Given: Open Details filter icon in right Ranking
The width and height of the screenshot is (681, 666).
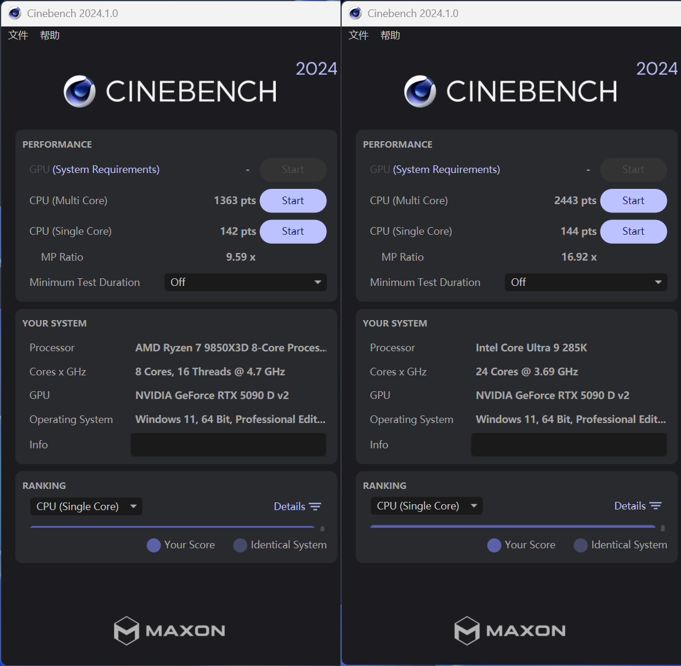Looking at the screenshot, I should click(x=656, y=506).
